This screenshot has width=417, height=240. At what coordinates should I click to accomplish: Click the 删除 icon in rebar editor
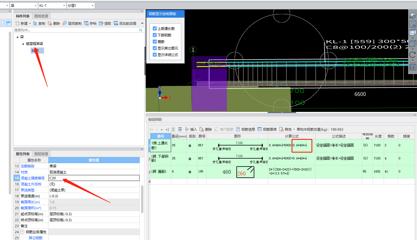(x=202, y=129)
